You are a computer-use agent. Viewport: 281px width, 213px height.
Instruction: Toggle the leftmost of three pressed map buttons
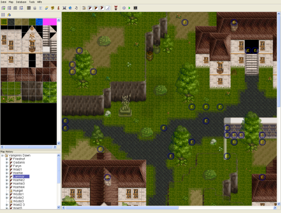90,8
